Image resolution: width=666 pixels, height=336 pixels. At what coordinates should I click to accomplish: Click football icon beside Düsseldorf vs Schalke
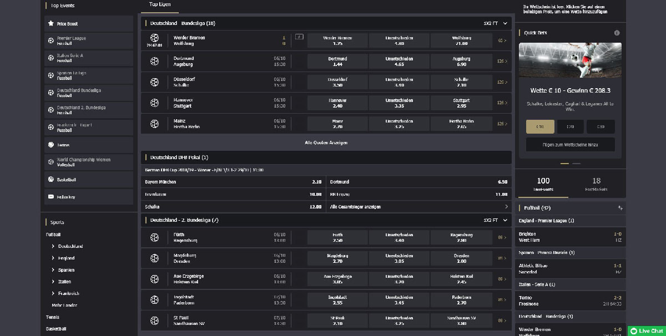click(154, 82)
